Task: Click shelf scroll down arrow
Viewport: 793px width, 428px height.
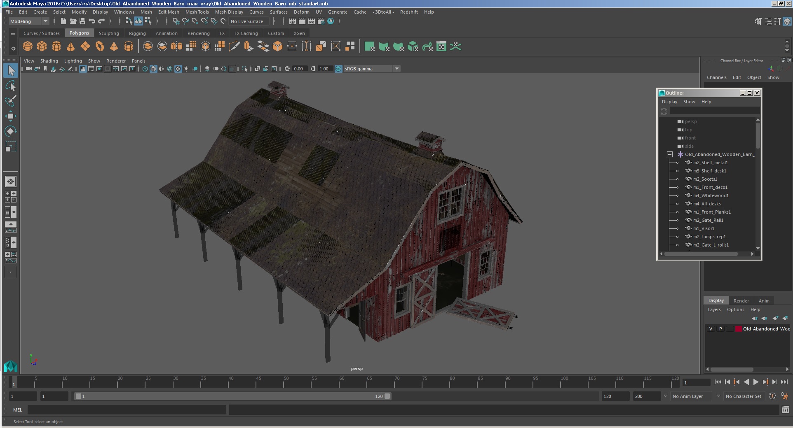Action: click(787, 51)
